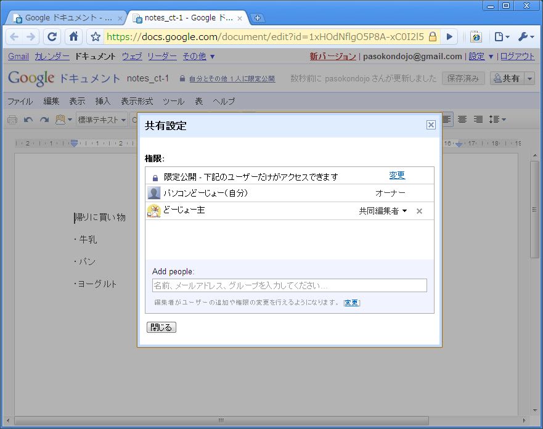This screenshot has width=543, height=429.
Task: Close the 共有設定 sharing dialog with X
Action: [x=431, y=125]
